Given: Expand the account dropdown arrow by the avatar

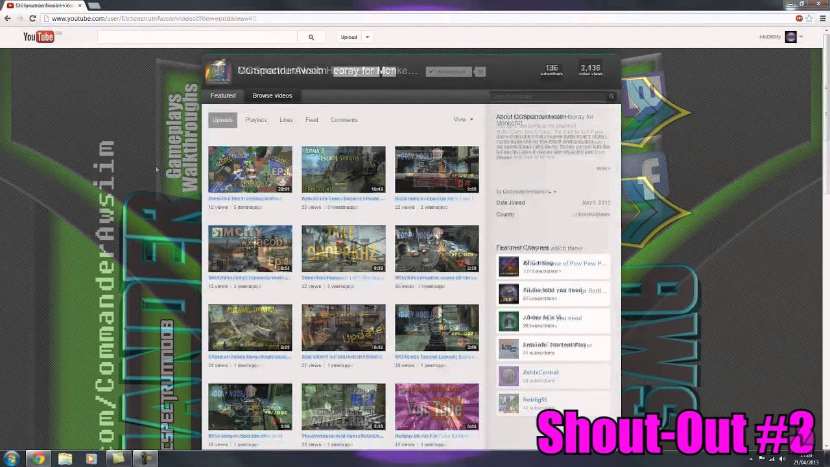Looking at the screenshot, I should point(801,37).
